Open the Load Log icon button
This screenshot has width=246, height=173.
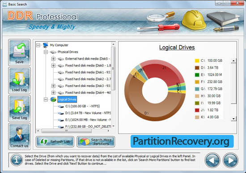[x=19, y=81]
